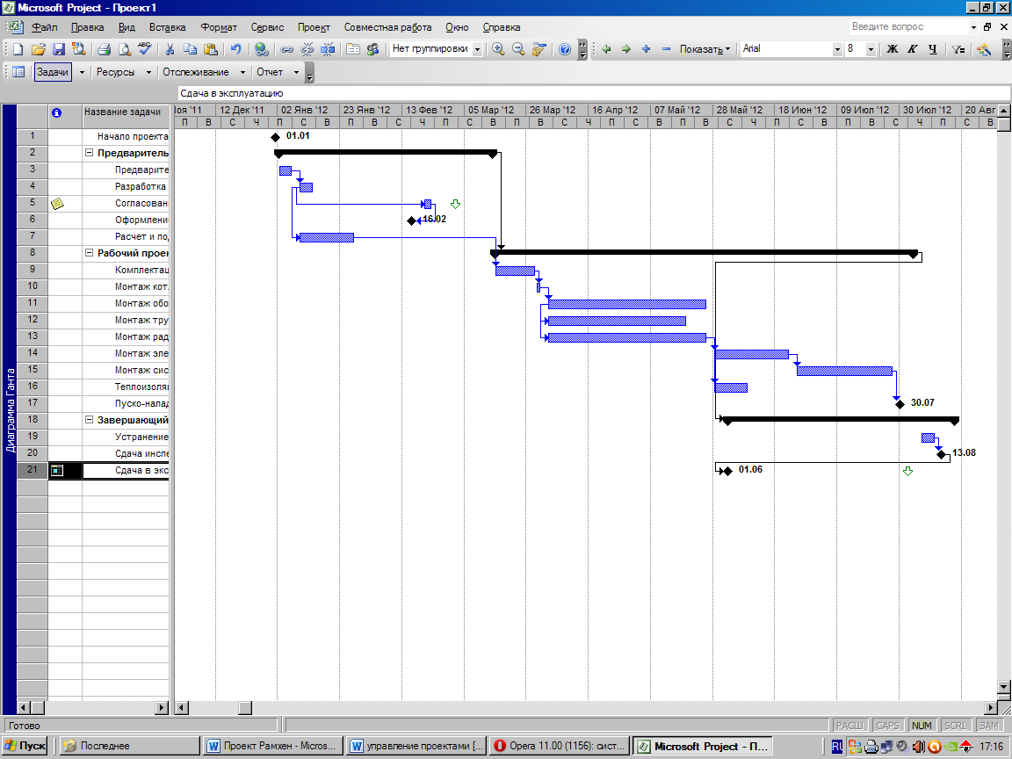Assign resources to the task
The height and width of the screenshot is (759, 1012).
point(373,49)
